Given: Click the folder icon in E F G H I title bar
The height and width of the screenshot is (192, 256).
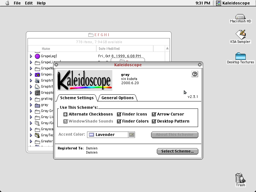Looking at the screenshot, I should pyautogui.click(x=91, y=35).
